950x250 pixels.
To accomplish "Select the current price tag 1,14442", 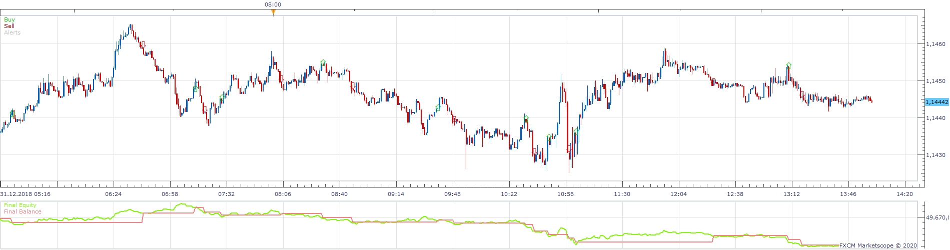I will [x=936, y=102].
